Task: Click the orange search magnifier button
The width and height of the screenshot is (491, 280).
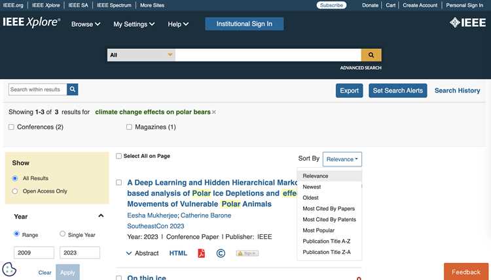Action: pos(371,55)
